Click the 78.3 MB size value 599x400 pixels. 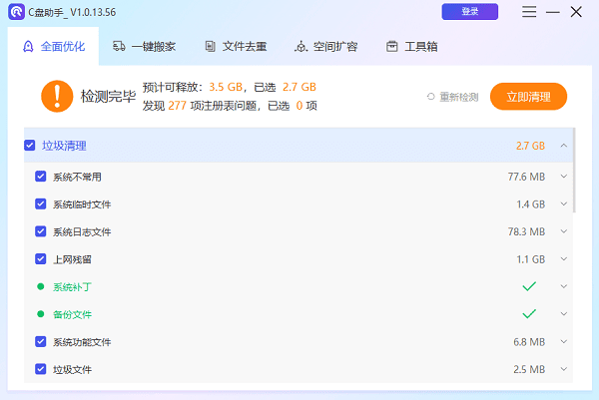click(x=526, y=231)
